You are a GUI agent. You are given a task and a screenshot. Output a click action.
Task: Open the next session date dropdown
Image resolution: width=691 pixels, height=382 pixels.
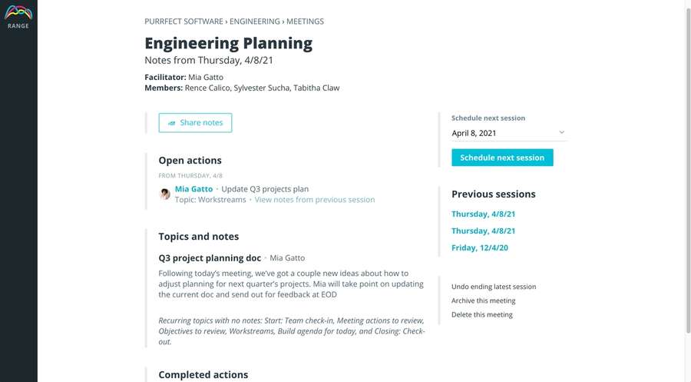[x=508, y=133]
